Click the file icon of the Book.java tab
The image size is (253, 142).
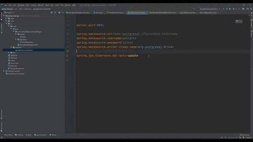click(94, 13)
